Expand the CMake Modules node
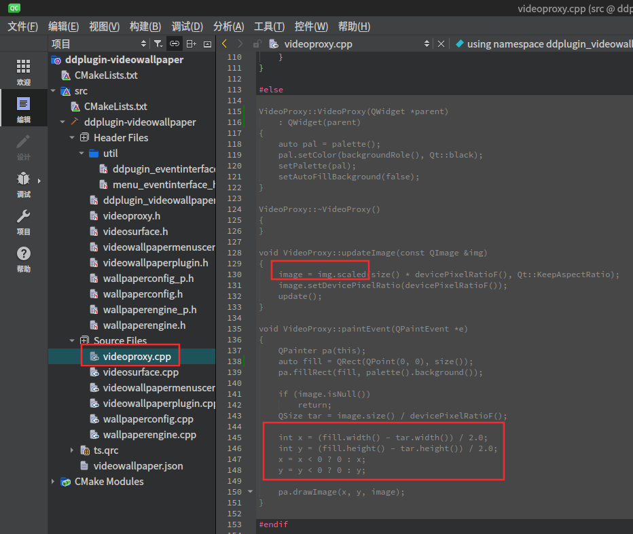Image resolution: width=633 pixels, height=534 pixels. (53, 482)
